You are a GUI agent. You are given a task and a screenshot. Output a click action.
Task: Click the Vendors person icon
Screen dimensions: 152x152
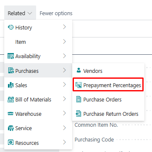79,70
